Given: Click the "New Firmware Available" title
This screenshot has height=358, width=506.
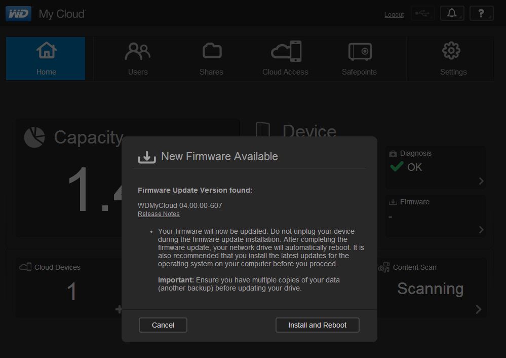Looking at the screenshot, I should point(219,156).
